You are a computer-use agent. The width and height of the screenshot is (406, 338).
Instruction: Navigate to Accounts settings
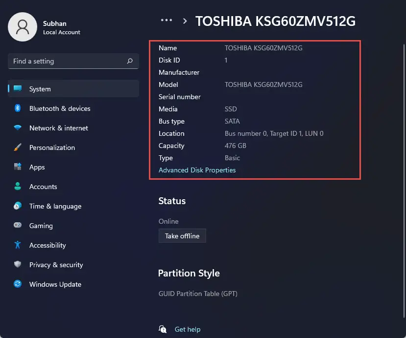(x=73, y=187)
